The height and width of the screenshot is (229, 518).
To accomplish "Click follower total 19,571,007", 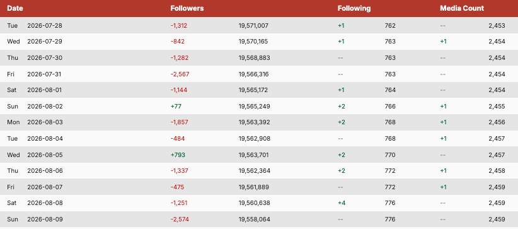I will pyautogui.click(x=253, y=25).
